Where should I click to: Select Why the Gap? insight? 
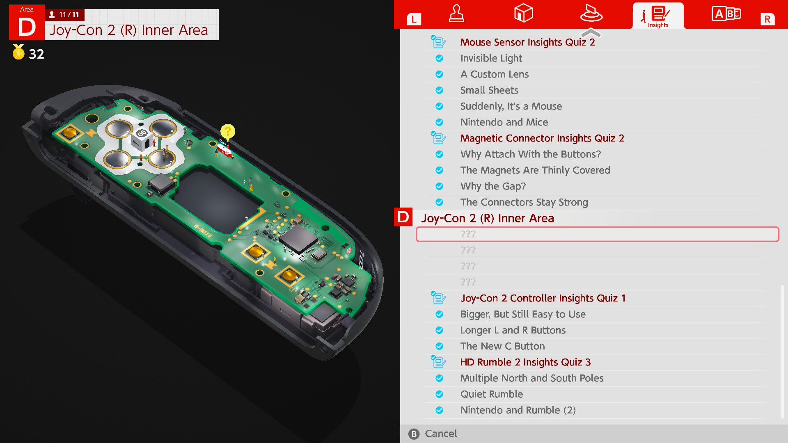(493, 186)
